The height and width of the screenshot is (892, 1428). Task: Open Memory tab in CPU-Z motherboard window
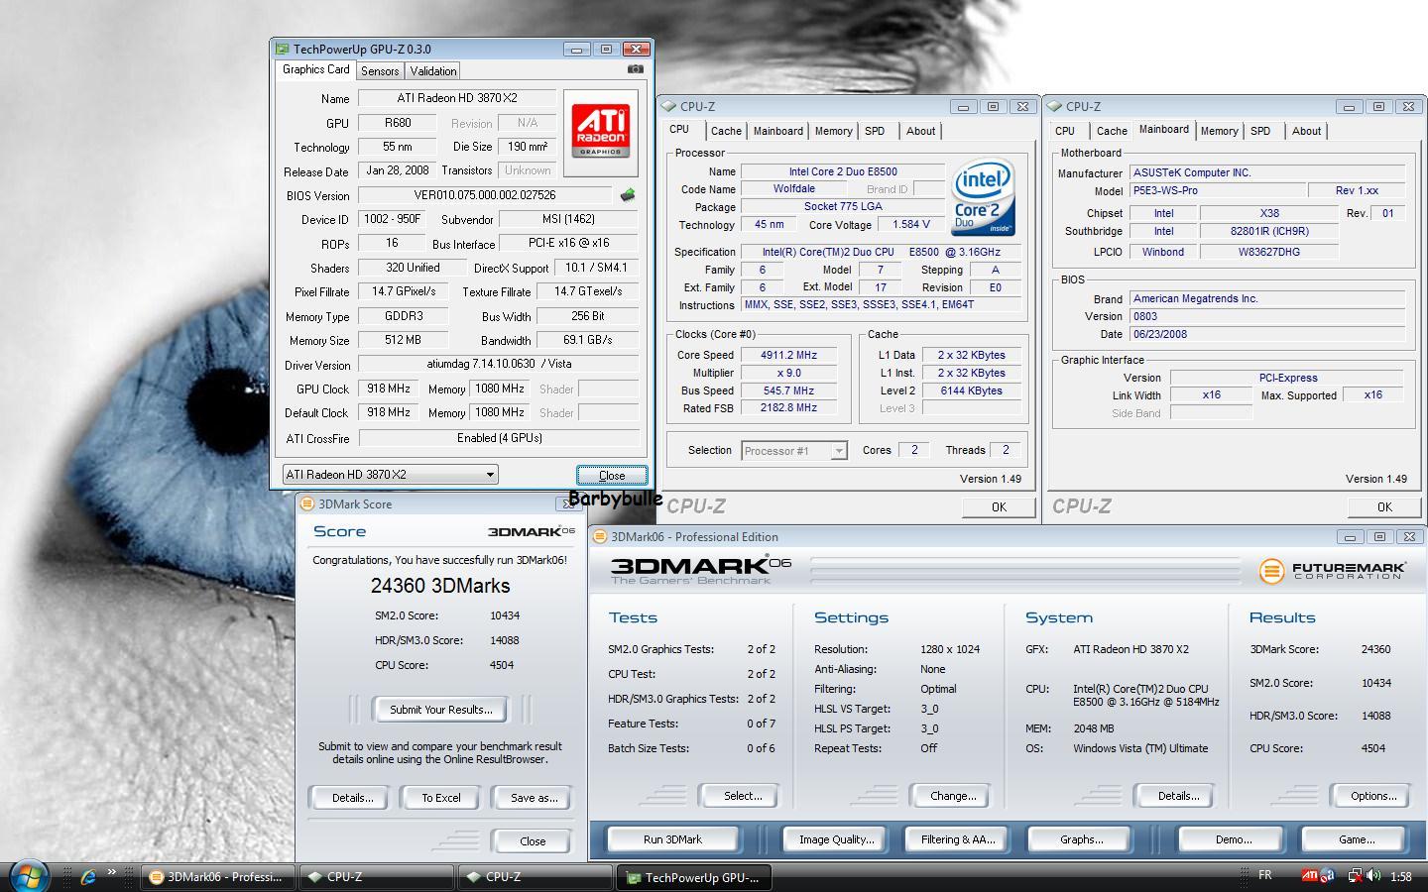[x=1219, y=131]
